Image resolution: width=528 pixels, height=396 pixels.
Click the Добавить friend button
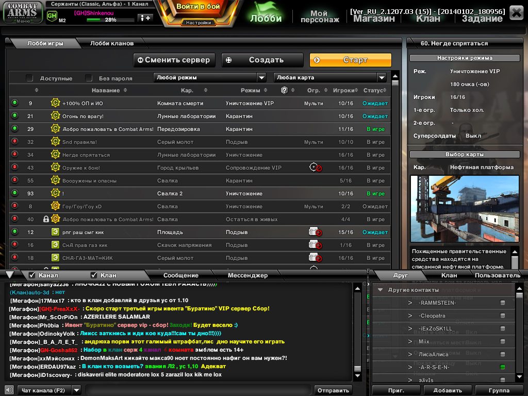point(448,390)
